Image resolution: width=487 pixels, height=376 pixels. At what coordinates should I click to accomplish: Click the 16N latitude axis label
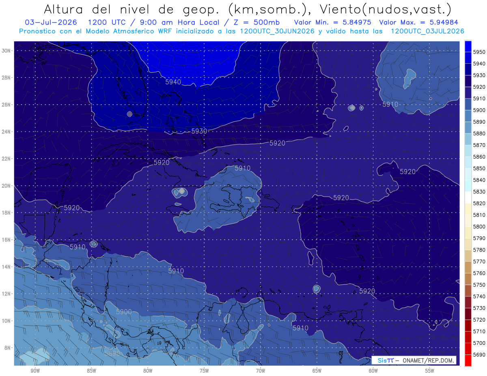click(x=6, y=240)
